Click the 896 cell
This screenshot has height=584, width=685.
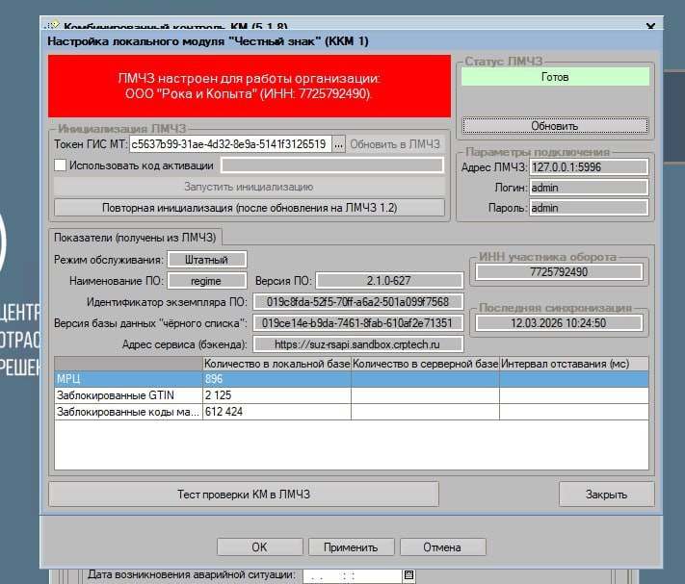click(x=277, y=379)
